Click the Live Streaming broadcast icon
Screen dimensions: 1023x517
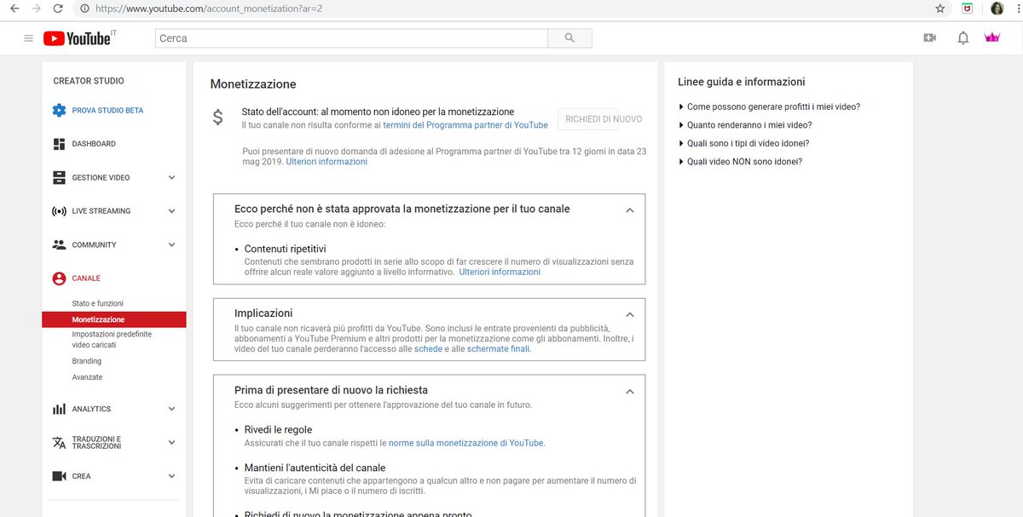click(59, 211)
